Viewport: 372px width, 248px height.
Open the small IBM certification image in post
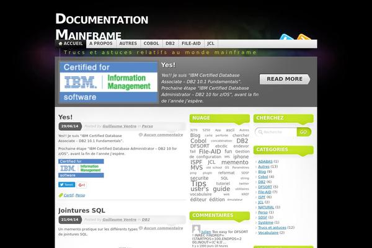(x=81, y=168)
